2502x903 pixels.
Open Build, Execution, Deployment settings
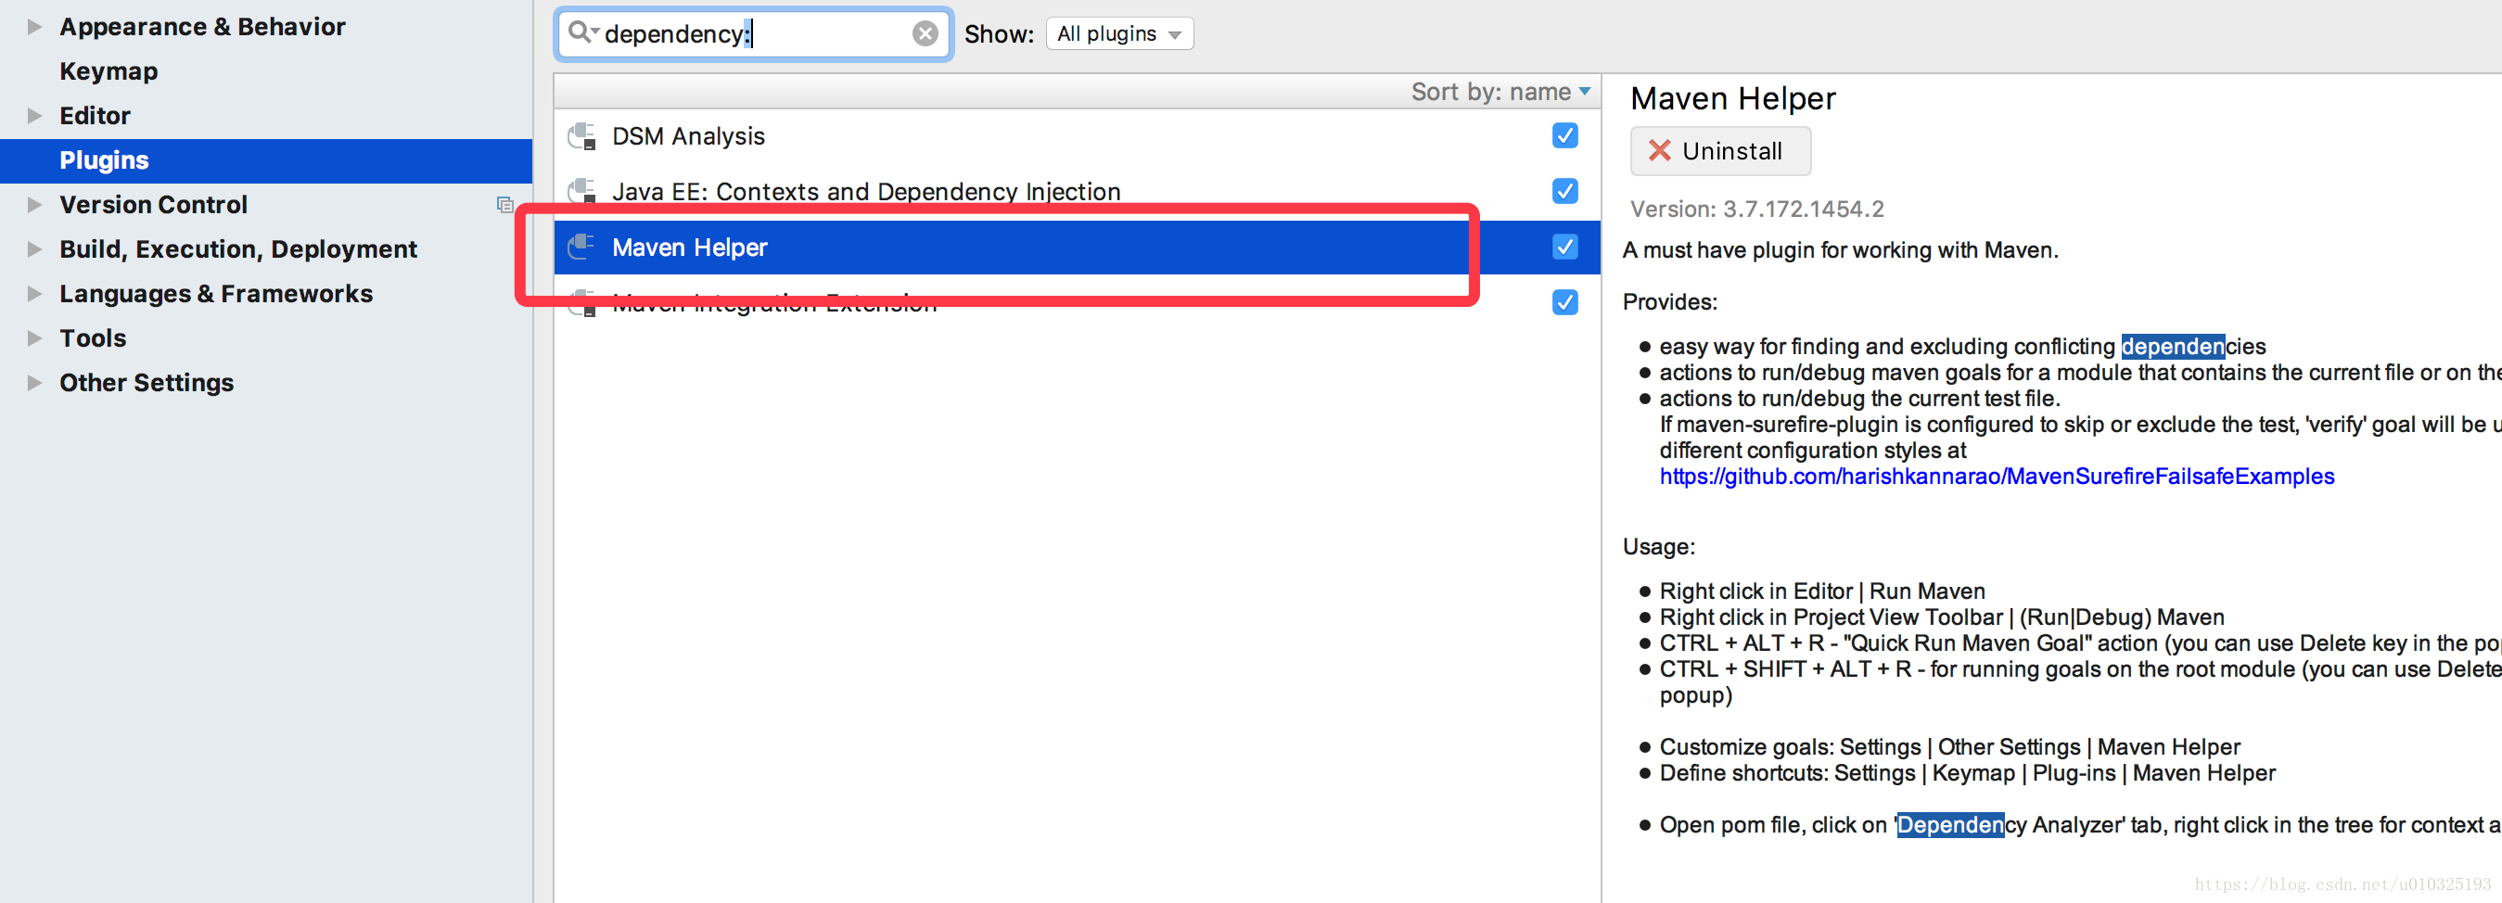(238, 249)
